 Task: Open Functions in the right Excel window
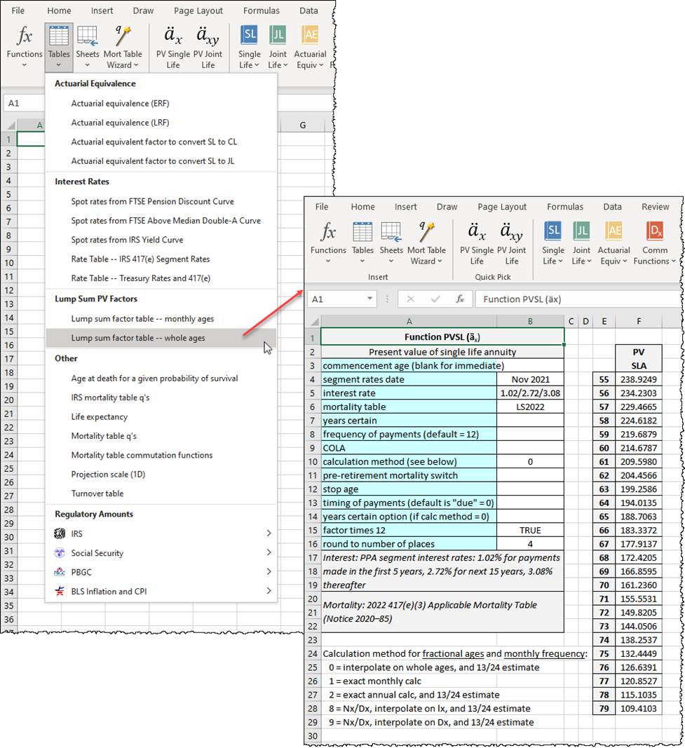coord(328,243)
